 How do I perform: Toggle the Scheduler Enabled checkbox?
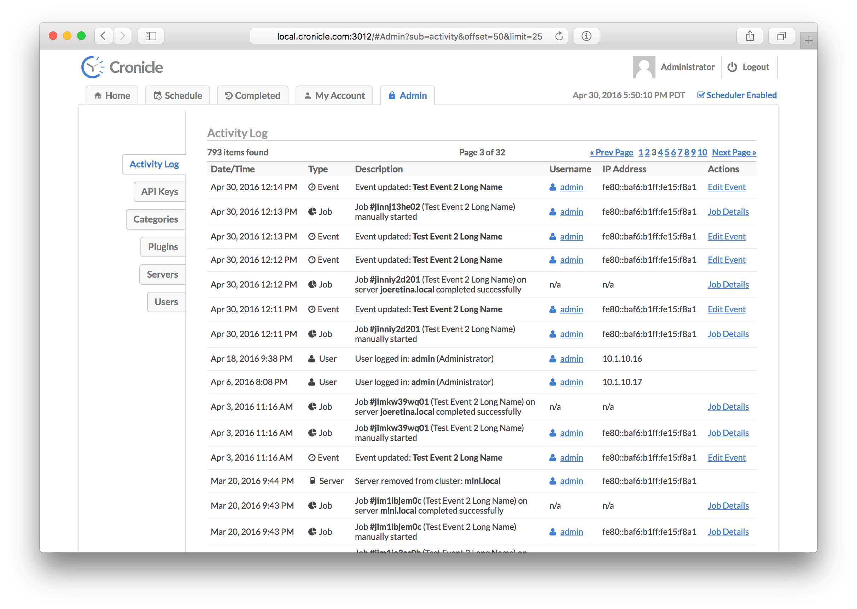700,95
